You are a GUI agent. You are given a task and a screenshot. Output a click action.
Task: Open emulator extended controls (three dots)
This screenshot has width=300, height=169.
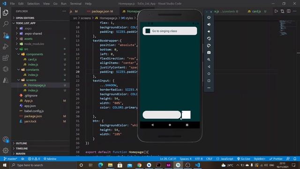[209, 88]
